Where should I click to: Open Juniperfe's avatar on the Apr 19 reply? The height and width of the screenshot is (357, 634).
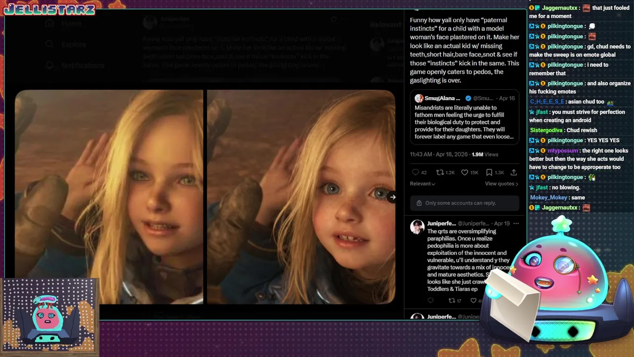[418, 227]
